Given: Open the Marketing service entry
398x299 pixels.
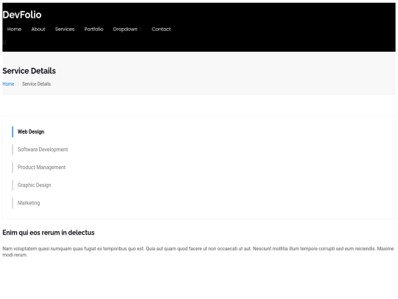Looking at the screenshot, I should 29,203.
